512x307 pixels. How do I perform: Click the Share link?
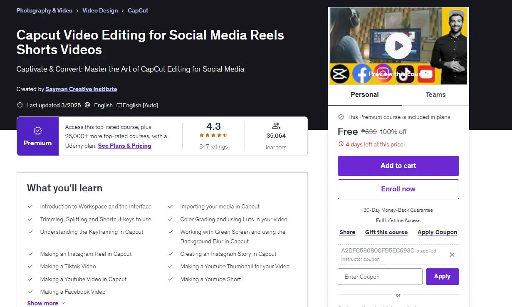click(347, 232)
